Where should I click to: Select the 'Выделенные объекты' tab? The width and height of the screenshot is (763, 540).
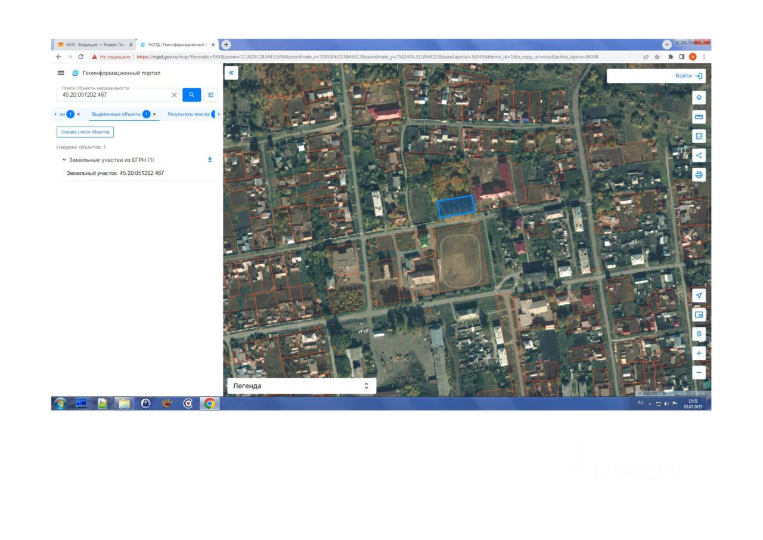(x=116, y=114)
